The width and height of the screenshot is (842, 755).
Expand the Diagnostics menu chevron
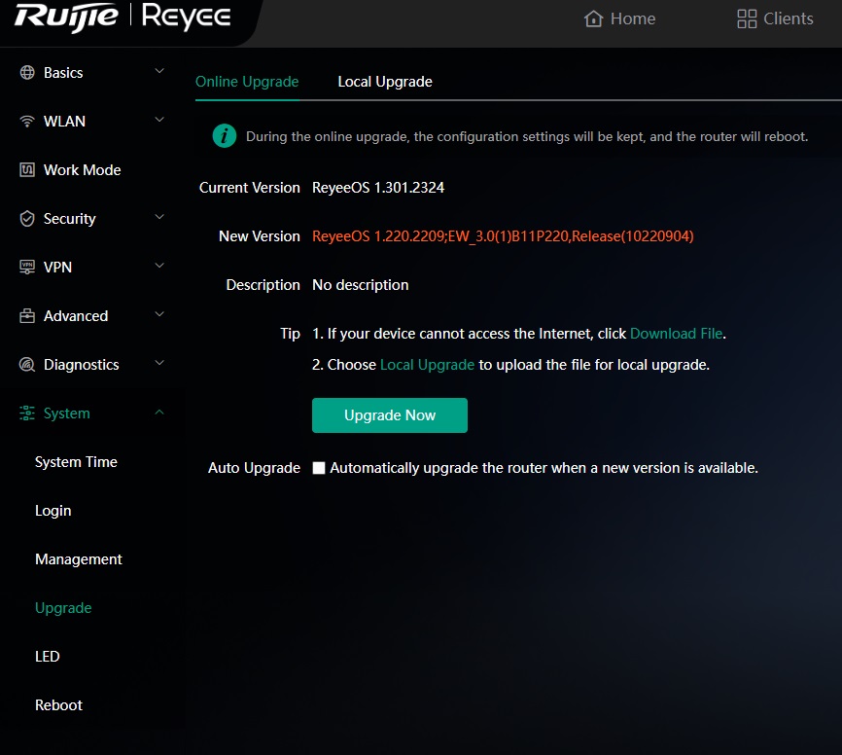coord(159,363)
